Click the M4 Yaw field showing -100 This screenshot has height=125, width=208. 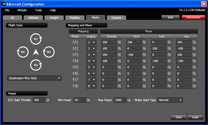coord(186,61)
